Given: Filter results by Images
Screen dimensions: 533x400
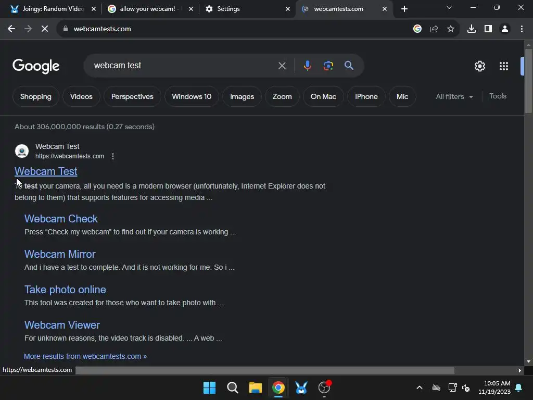Looking at the screenshot, I should click(x=242, y=96).
